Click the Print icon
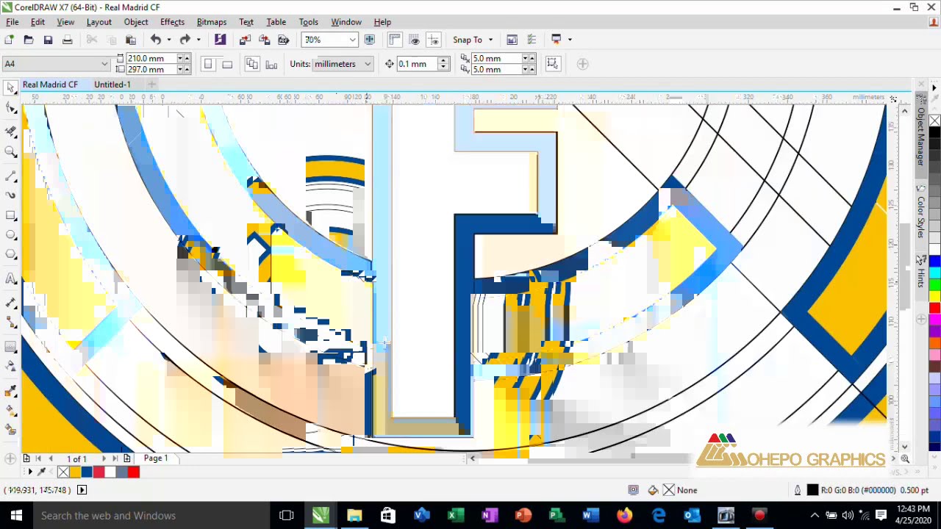The width and height of the screenshot is (941, 529). coord(67,40)
